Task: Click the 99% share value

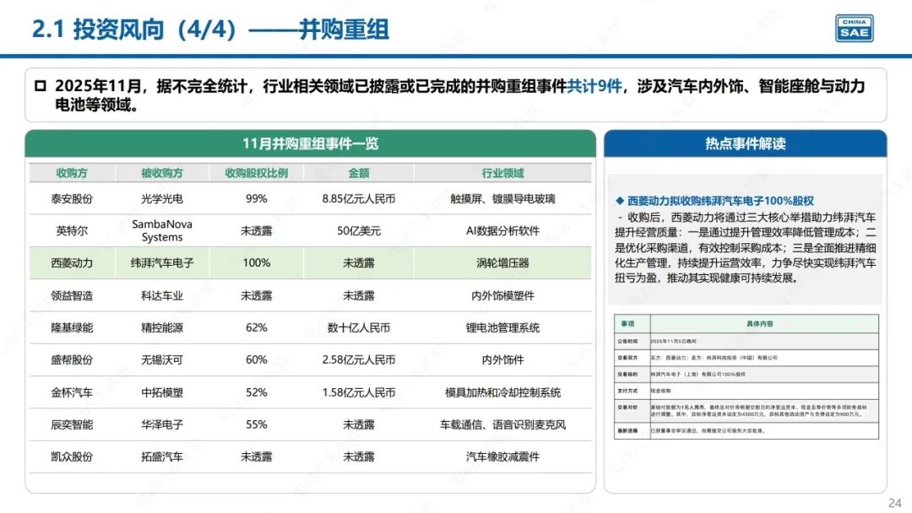Action: point(256,198)
